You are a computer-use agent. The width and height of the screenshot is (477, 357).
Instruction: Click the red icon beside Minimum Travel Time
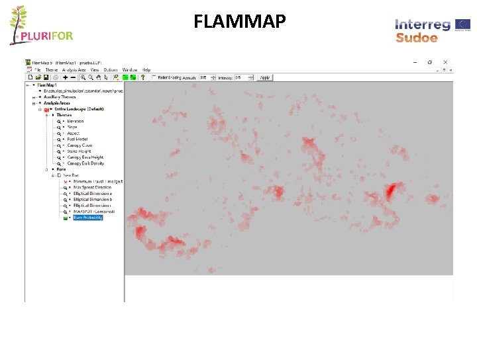point(66,182)
